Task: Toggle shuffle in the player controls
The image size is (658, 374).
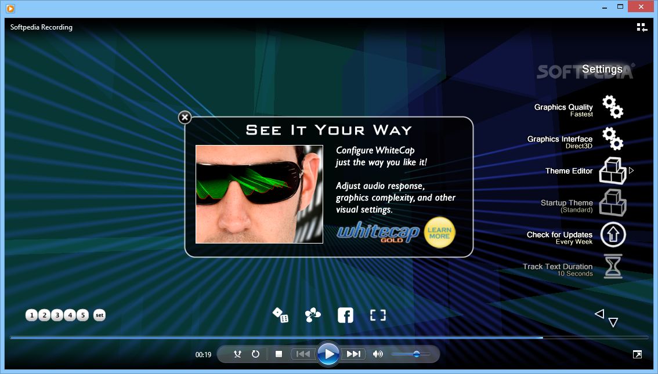Action: (237, 354)
